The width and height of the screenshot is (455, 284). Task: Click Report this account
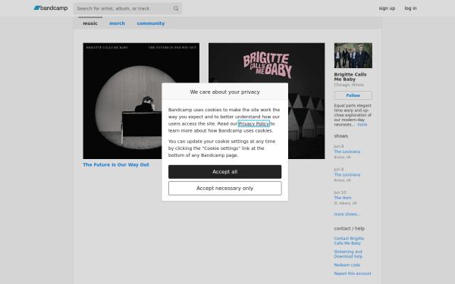(353, 273)
